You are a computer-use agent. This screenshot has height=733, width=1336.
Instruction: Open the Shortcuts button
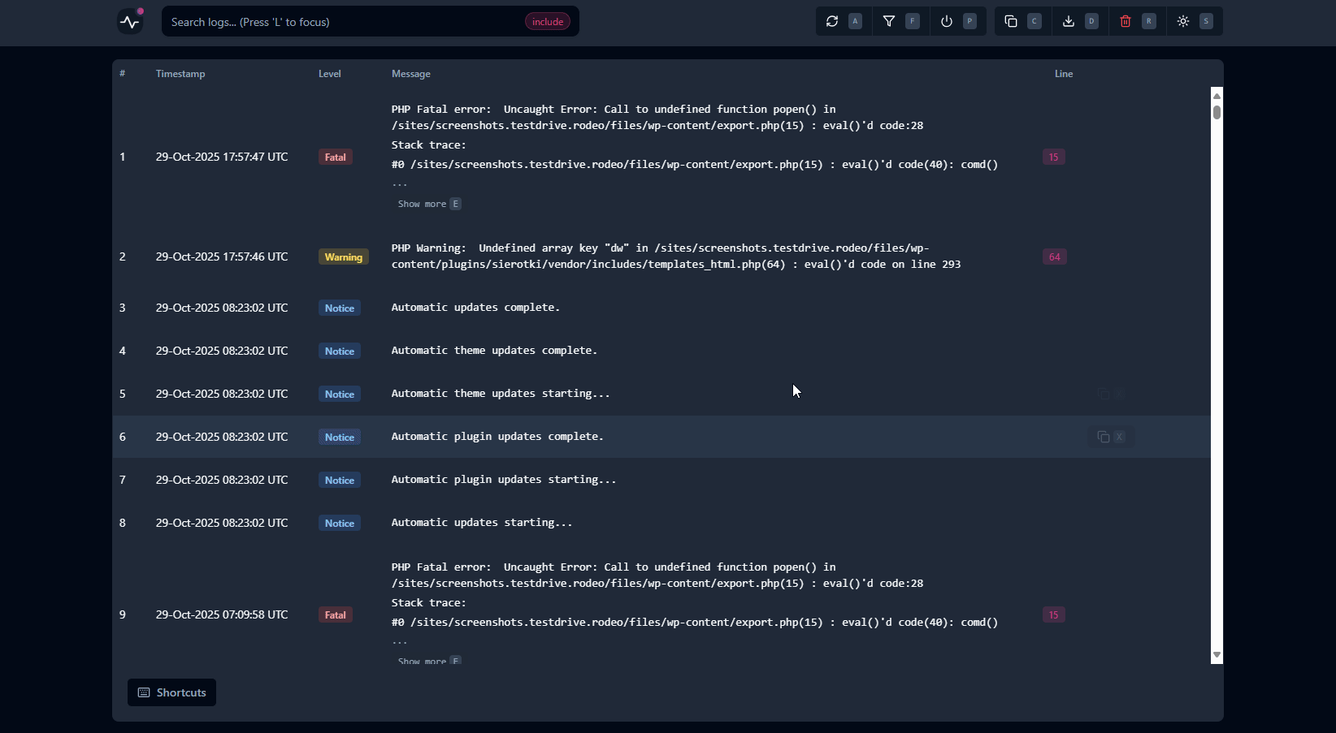tap(172, 692)
